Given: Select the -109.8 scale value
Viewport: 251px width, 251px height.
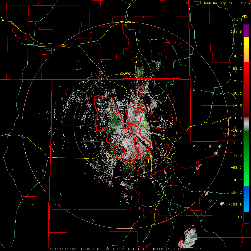Looking at the screenshot, I should pos(235,205).
